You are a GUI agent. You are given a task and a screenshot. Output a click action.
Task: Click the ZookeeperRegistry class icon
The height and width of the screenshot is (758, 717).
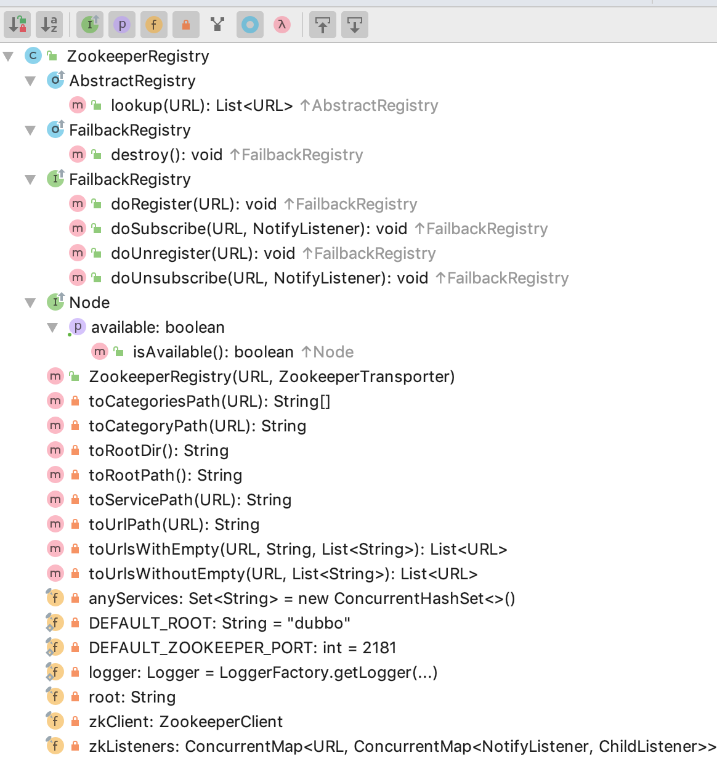[x=33, y=56]
